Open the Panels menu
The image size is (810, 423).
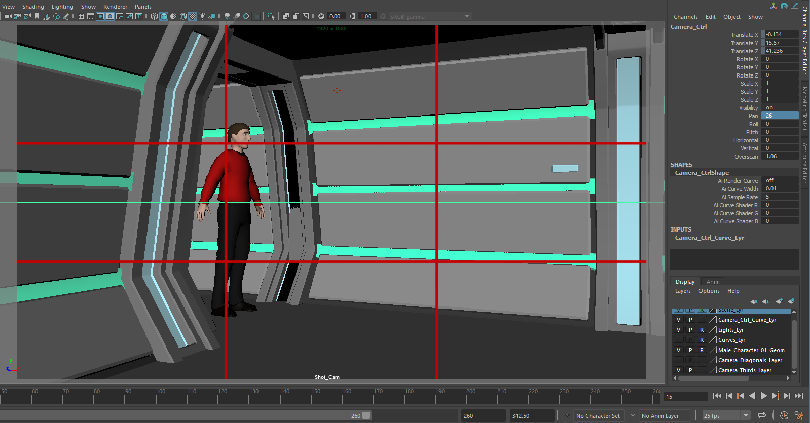point(143,7)
